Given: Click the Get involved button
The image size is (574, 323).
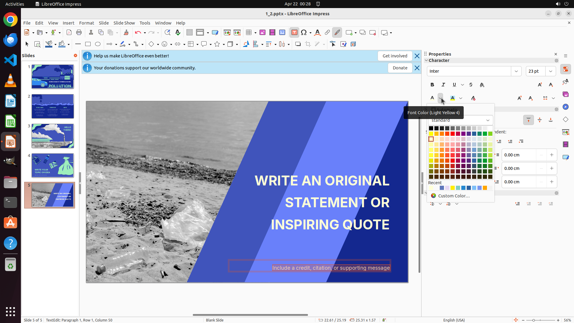Looking at the screenshot, I should tap(395, 56).
